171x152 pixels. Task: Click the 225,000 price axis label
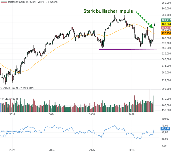(166, 80)
